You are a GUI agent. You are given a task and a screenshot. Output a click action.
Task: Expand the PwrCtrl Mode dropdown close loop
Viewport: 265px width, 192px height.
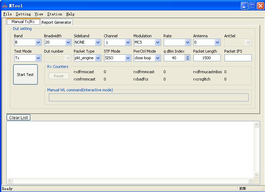click(158, 58)
